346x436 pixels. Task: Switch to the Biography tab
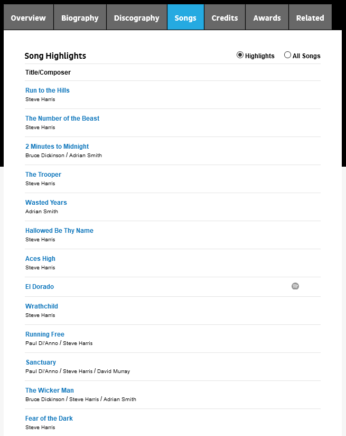click(80, 17)
